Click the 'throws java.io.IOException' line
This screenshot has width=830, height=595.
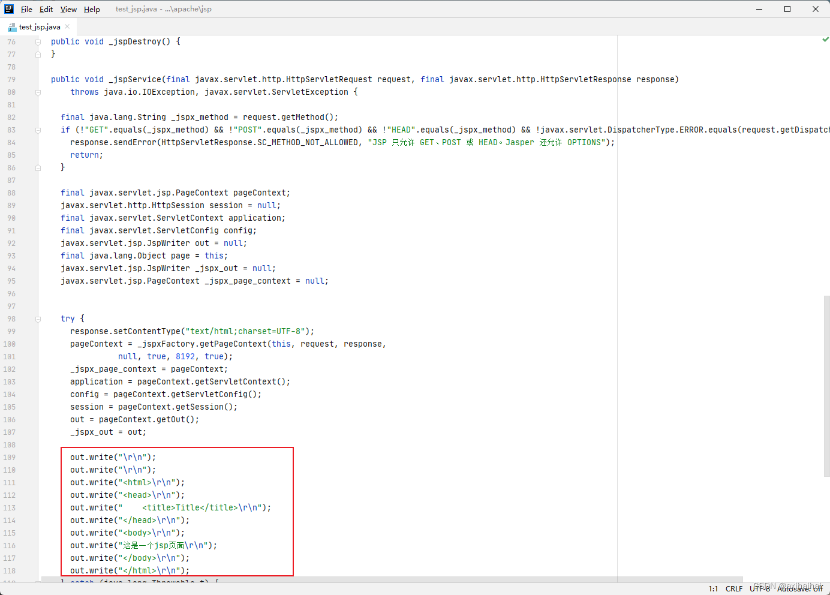[214, 92]
